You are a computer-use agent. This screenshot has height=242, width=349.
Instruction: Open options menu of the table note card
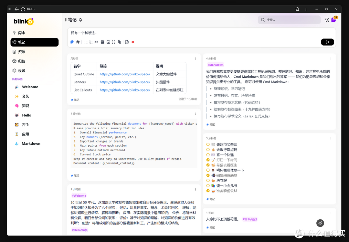pos(196,58)
